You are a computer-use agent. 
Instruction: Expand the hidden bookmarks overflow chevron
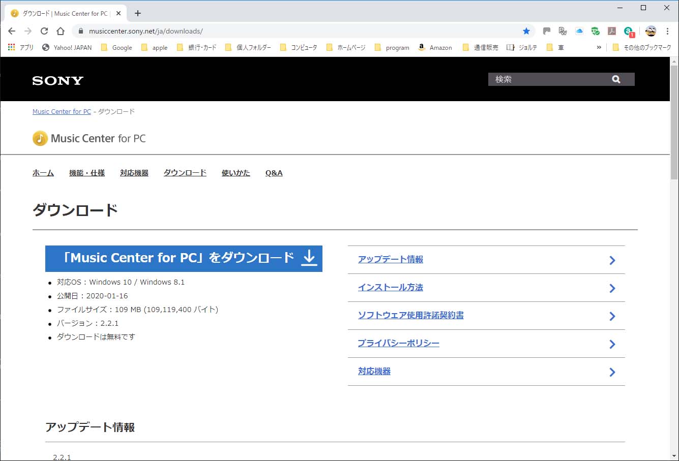pos(599,47)
